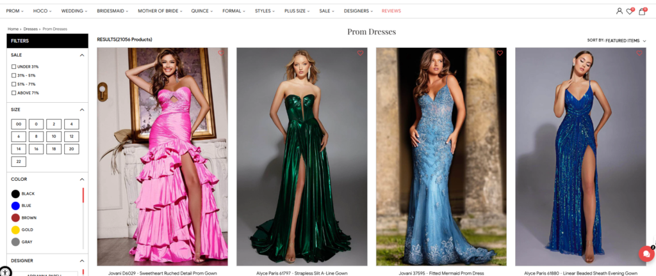
Task: Filter by the Brown color swatch
Action: (x=15, y=218)
